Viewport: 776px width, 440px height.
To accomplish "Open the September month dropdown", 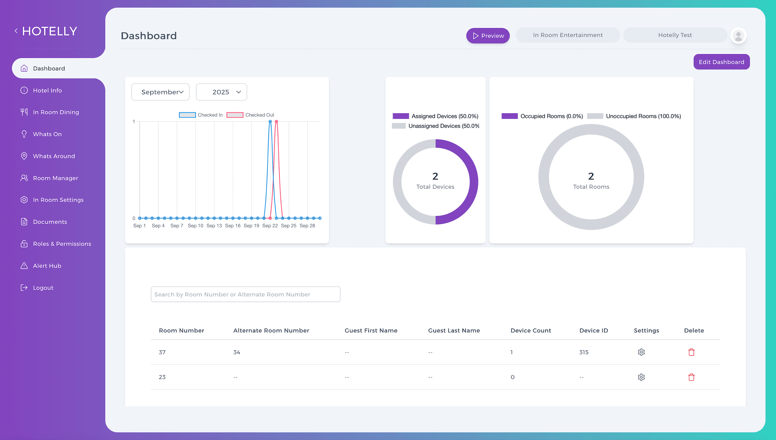I will 160,92.
